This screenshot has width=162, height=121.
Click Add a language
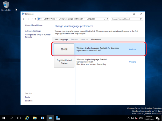(x=61, y=40)
